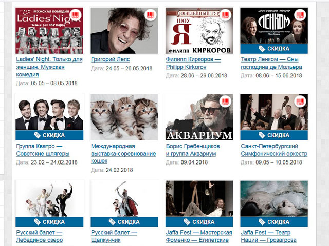Click the kittens exhibition thumbnail
The height and width of the screenshot is (246, 329).
pyautogui.click(x=124, y=117)
